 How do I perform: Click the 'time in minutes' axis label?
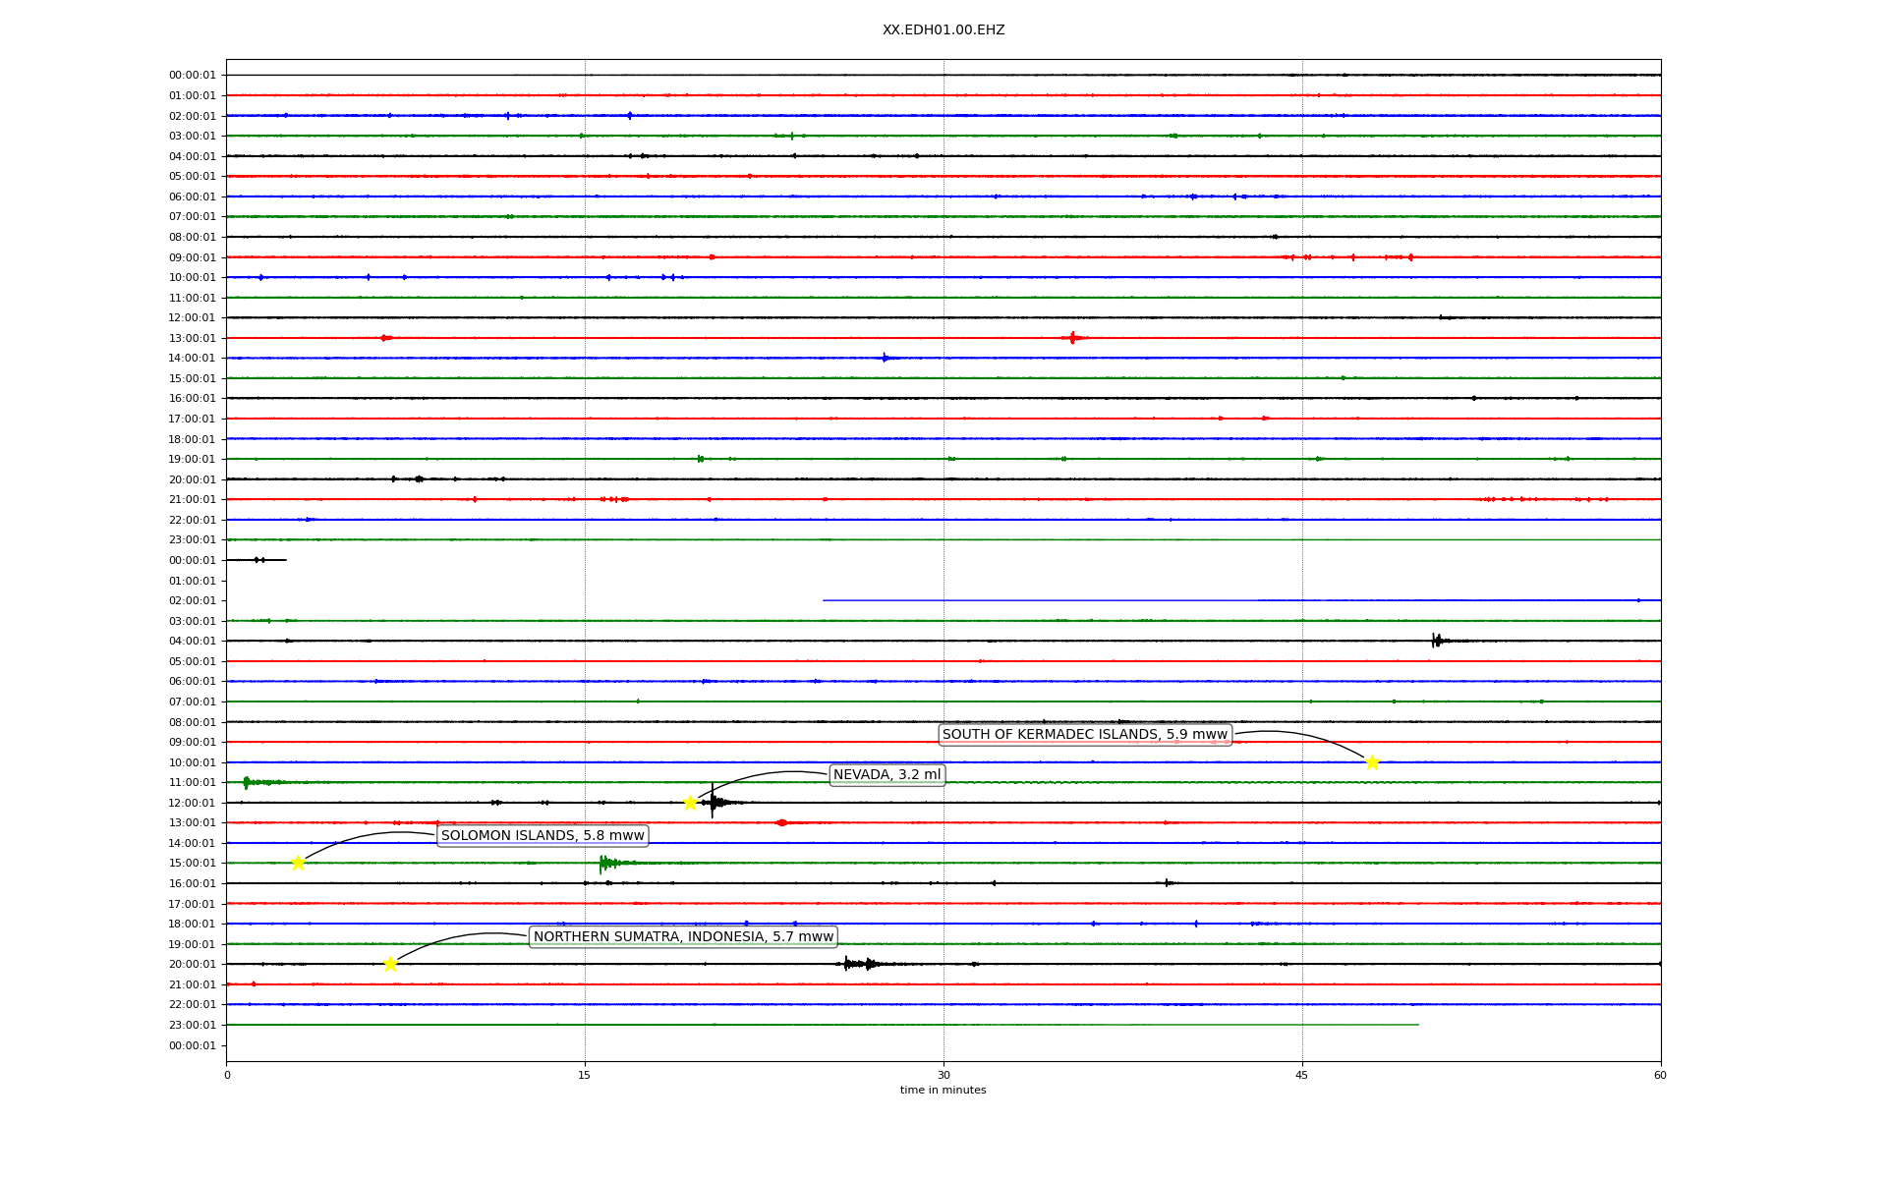(943, 1091)
